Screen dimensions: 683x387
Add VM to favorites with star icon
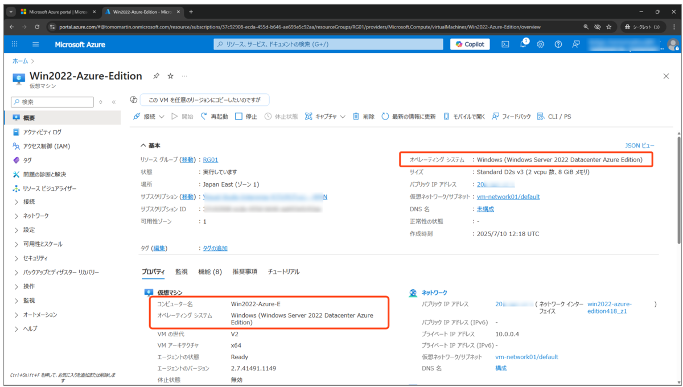[x=170, y=76]
